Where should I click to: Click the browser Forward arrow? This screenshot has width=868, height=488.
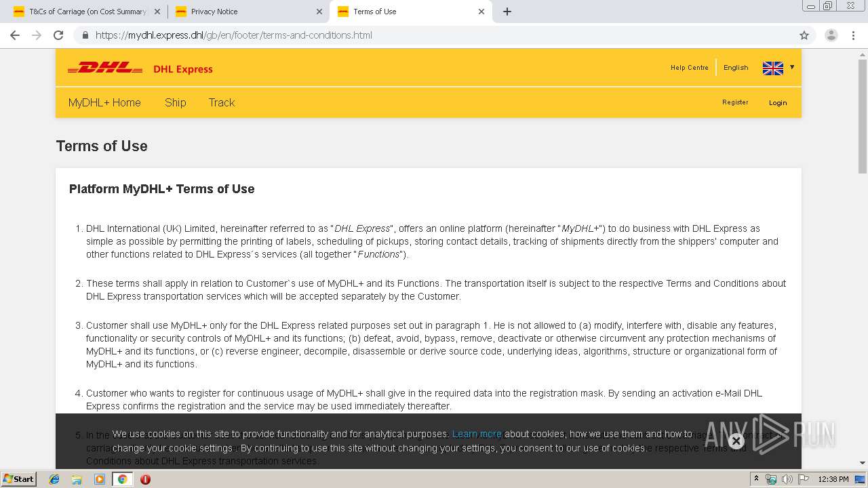37,35
